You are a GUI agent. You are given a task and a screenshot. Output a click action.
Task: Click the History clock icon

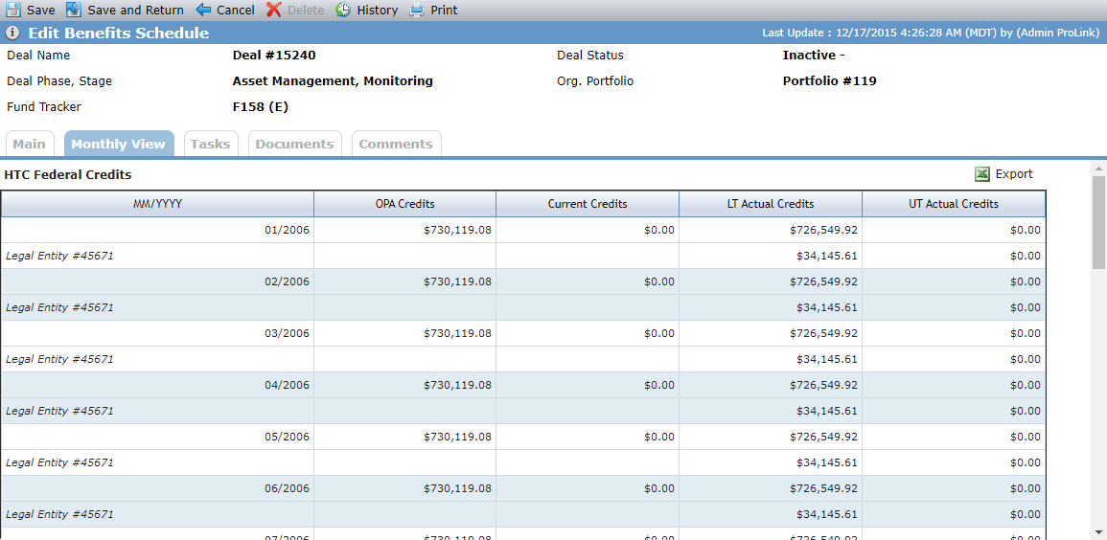[343, 10]
